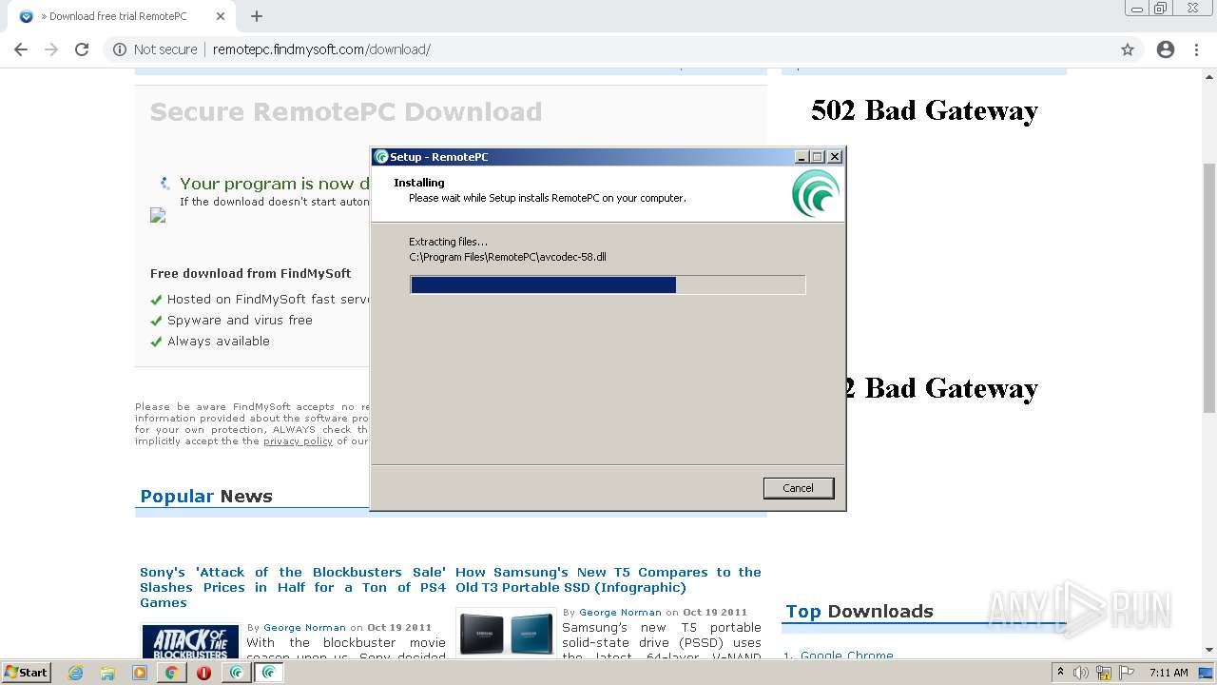Click the RemotePC logo in setup dialog
Viewport: 1217px width, 685px height.
[x=816, y=193]
